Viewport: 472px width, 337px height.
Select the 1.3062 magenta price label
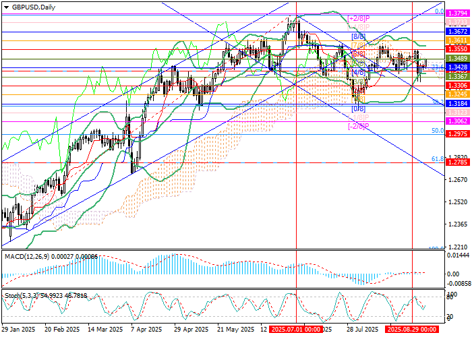coord(458,121)
